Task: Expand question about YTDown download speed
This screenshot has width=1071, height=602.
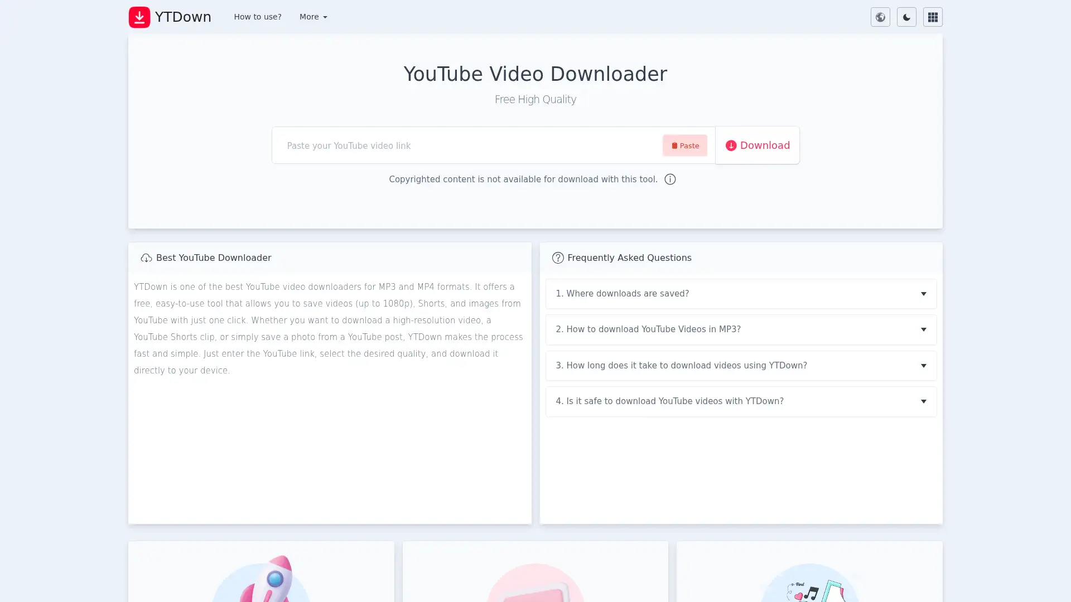Action: click(740, 365)
